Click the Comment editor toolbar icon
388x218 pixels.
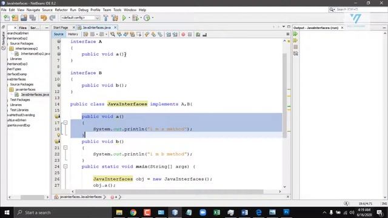[198, 35]
